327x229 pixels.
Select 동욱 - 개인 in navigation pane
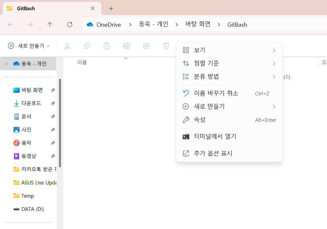[28, 64]
